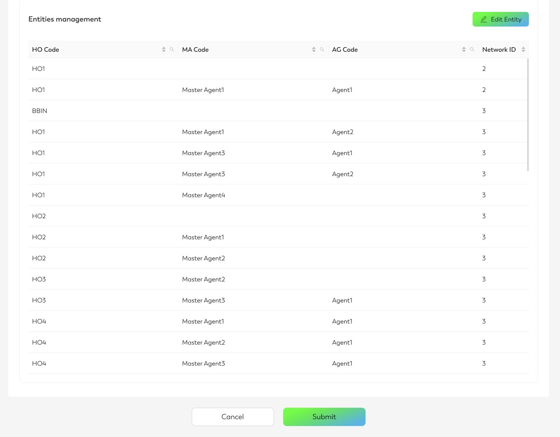Toggle the AG Code sort arrows
The width and height of the screenshot is (560, 437).
(464, 49)
